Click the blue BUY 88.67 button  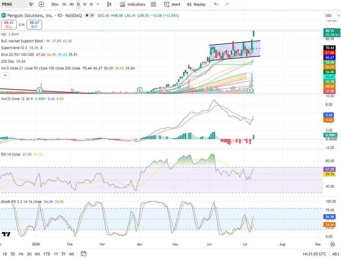(34, 24)
